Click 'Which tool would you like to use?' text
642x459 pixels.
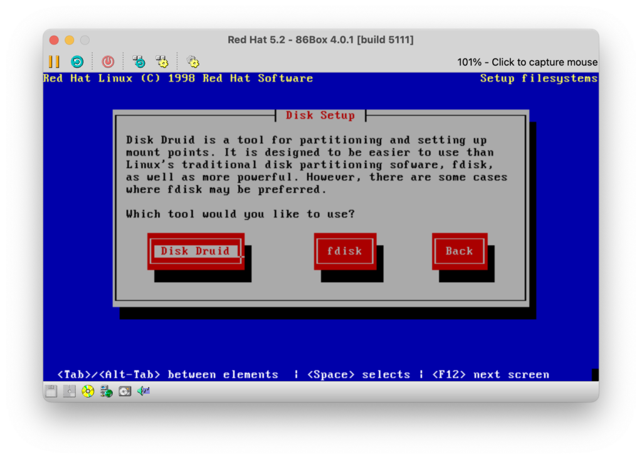240,214
